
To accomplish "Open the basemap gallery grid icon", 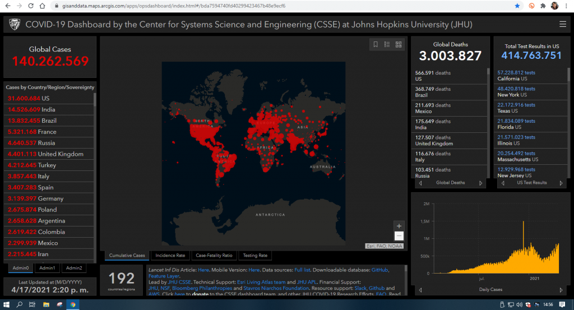I will 399,44.
